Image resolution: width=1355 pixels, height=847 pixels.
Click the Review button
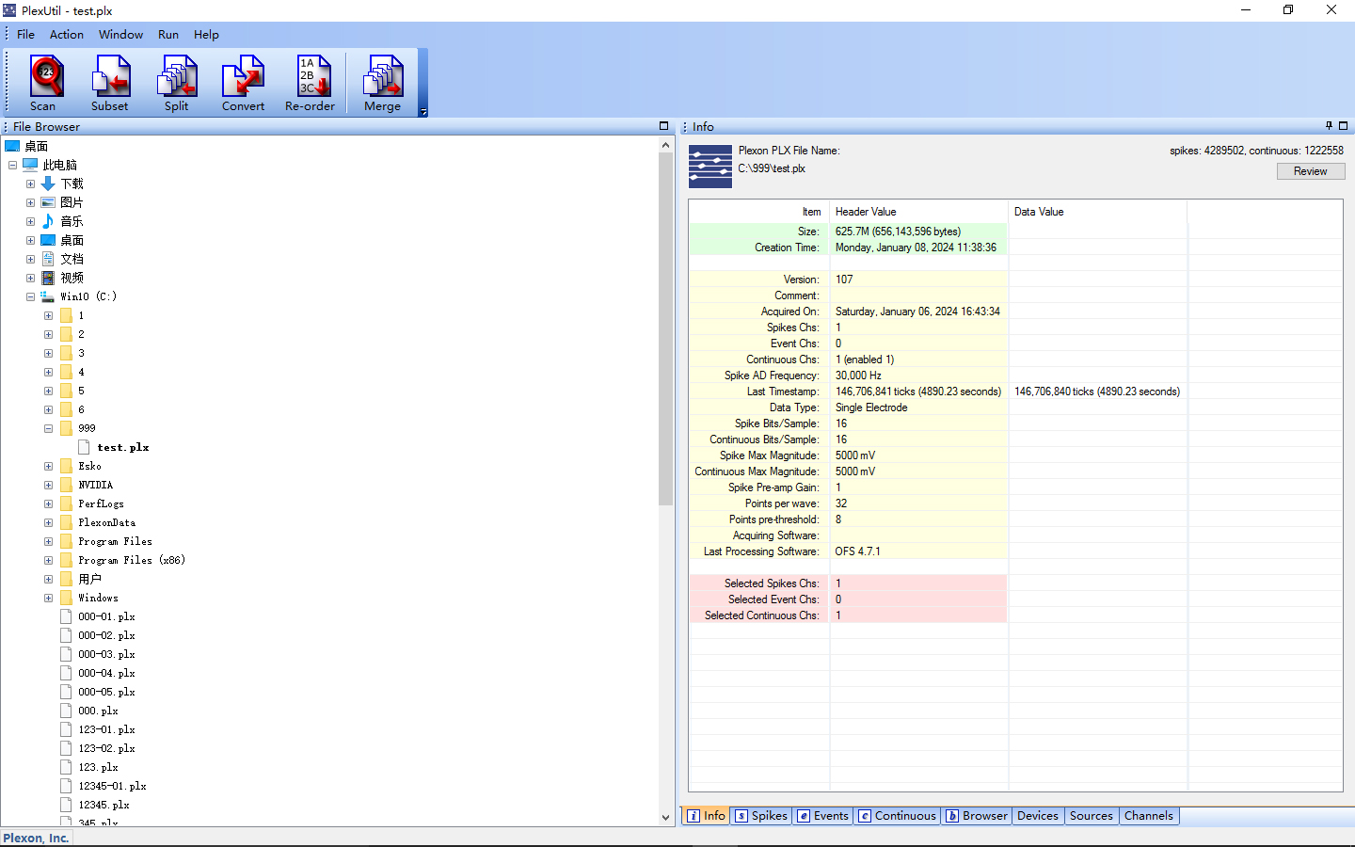1311,171
